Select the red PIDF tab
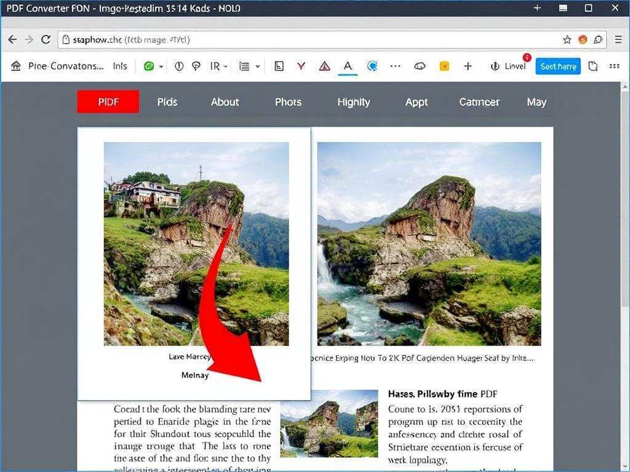630x472 pixels. click(108, 101)
